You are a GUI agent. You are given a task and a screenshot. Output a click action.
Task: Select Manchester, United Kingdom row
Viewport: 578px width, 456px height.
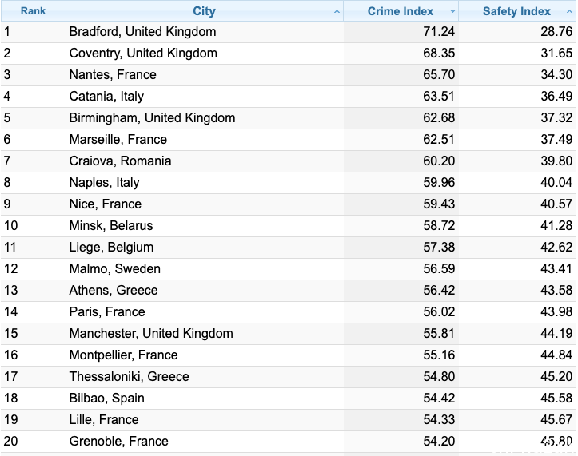click(x=289, y=334)
